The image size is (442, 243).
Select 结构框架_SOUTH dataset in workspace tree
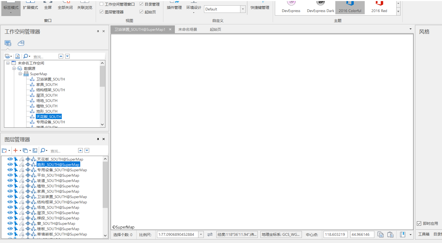click(x=51, y=90)
